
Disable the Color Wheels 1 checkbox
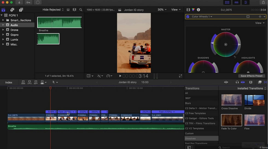[x=188, y=17]
